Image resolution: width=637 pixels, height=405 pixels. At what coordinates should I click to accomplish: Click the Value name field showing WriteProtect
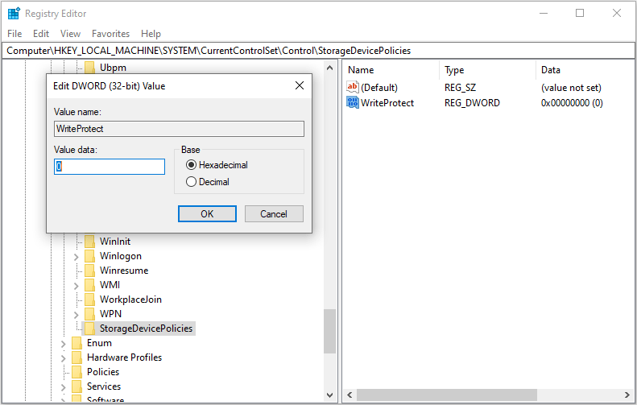pyautogui.click(x=179, y=129)
